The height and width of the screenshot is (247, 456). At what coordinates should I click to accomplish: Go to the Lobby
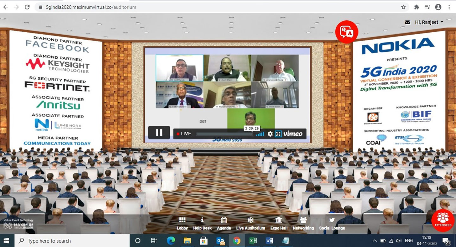point(182,224)
